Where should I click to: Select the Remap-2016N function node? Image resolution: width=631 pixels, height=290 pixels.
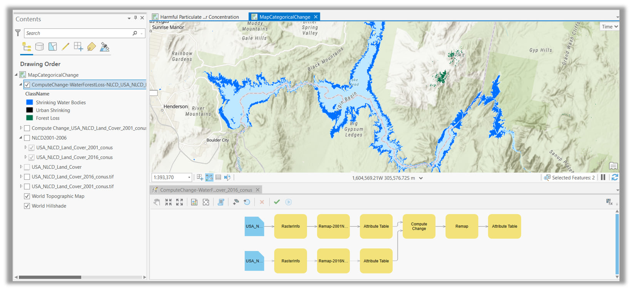[333, 261]
